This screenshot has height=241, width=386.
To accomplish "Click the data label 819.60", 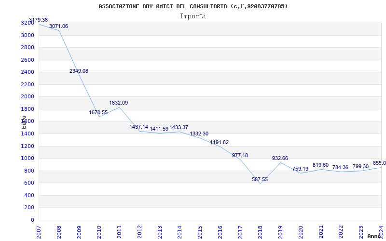I will [320, 165].
